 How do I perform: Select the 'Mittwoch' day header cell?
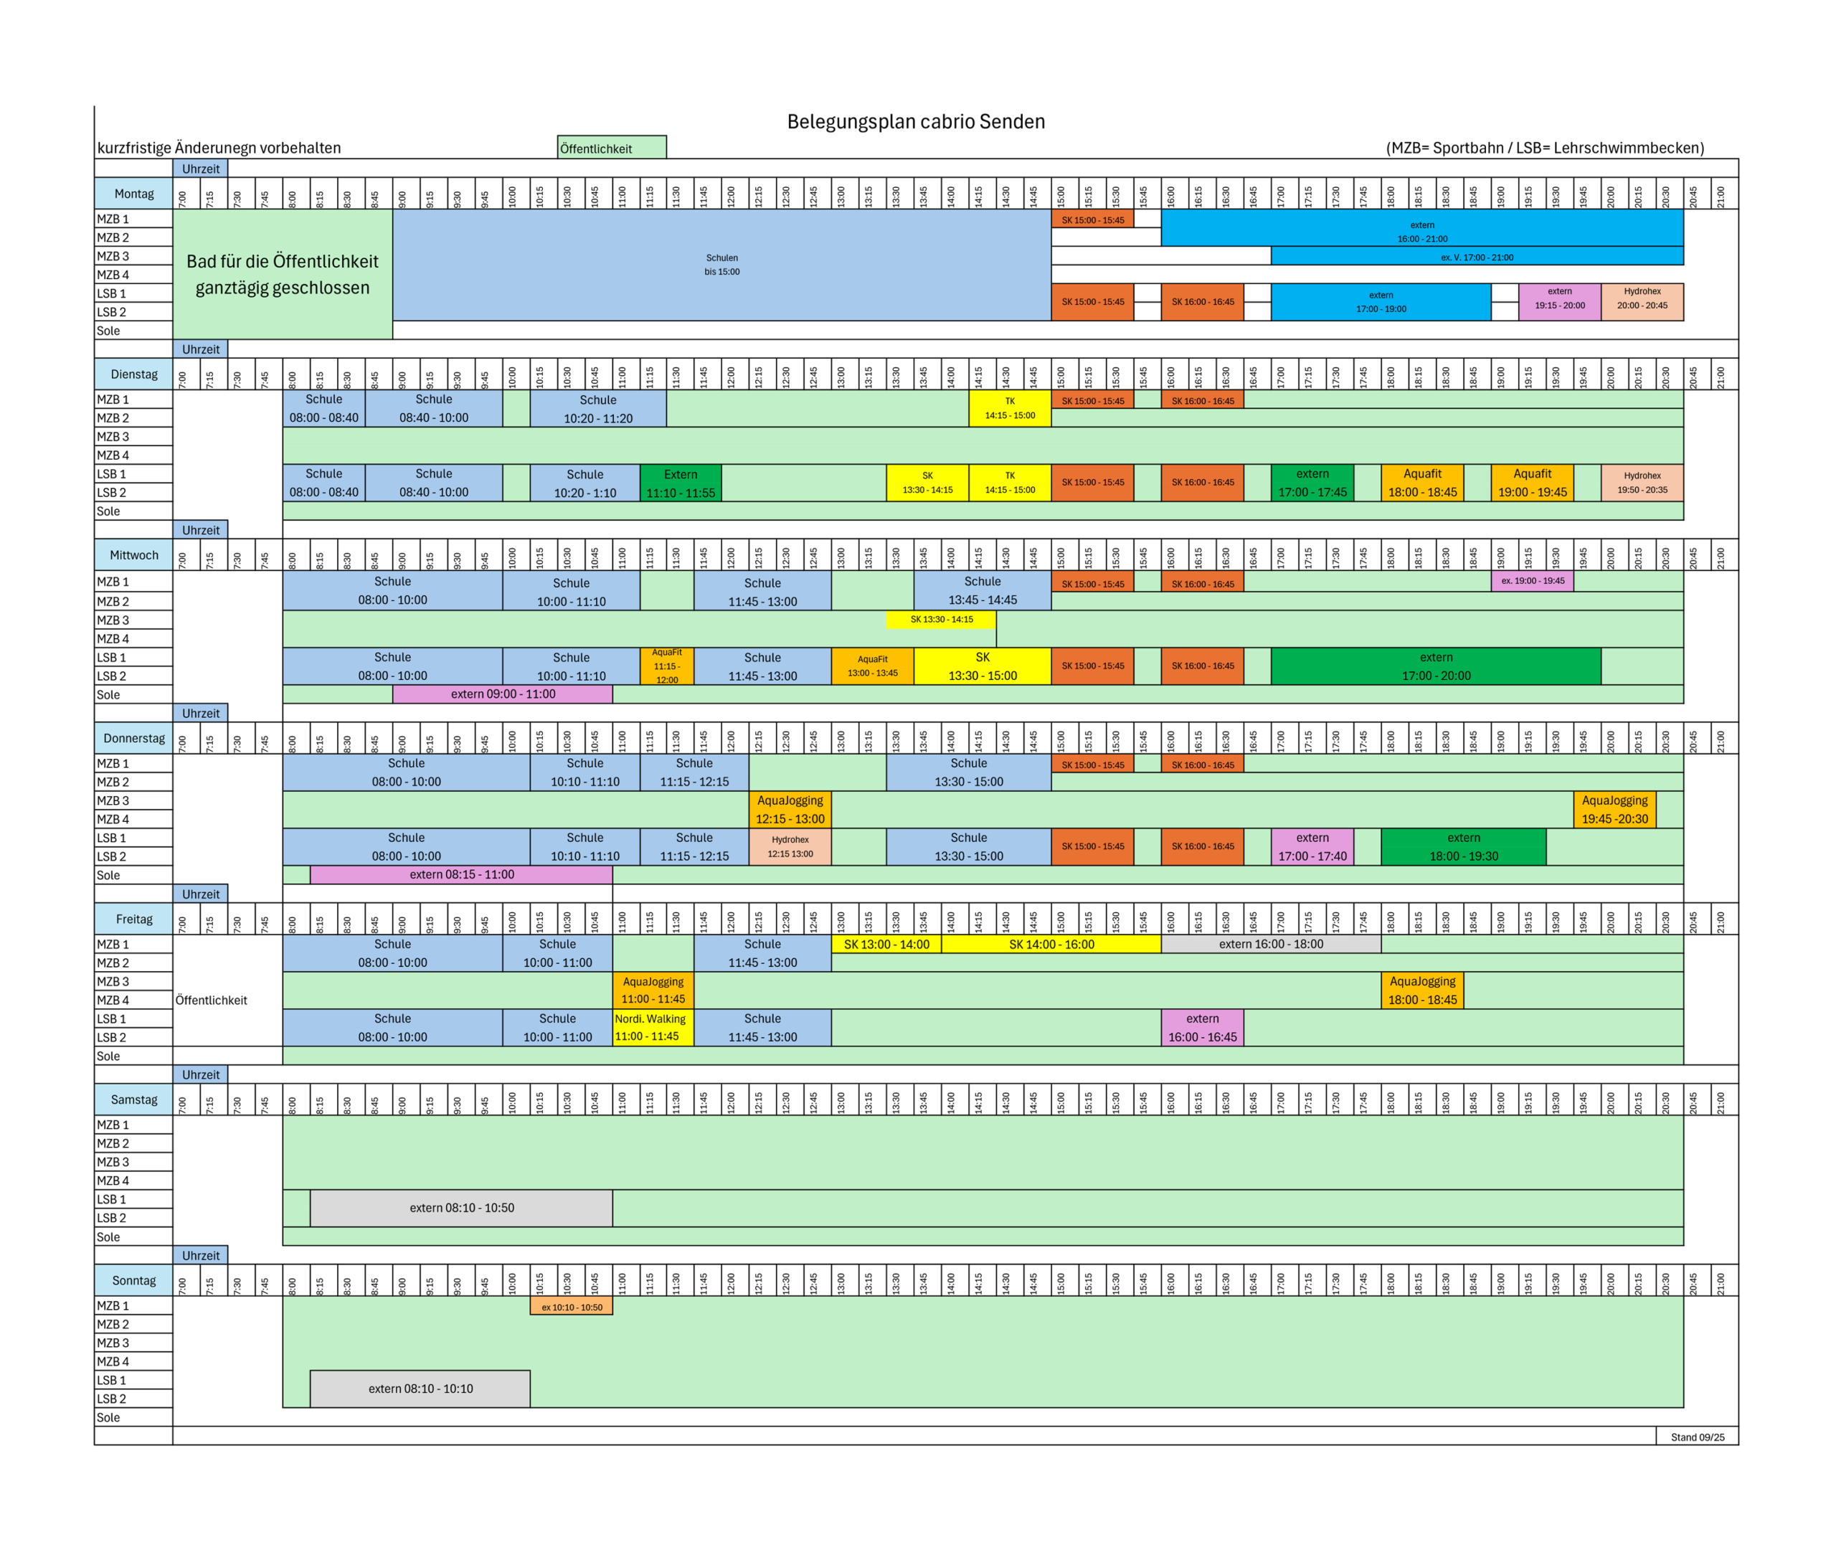coord(134,555)
